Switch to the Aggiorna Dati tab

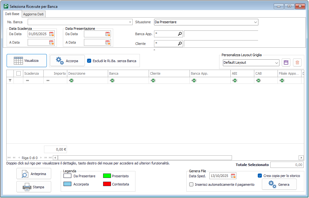[x=34, y=14]
